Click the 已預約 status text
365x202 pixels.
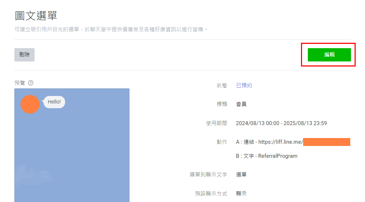[244, 86]
